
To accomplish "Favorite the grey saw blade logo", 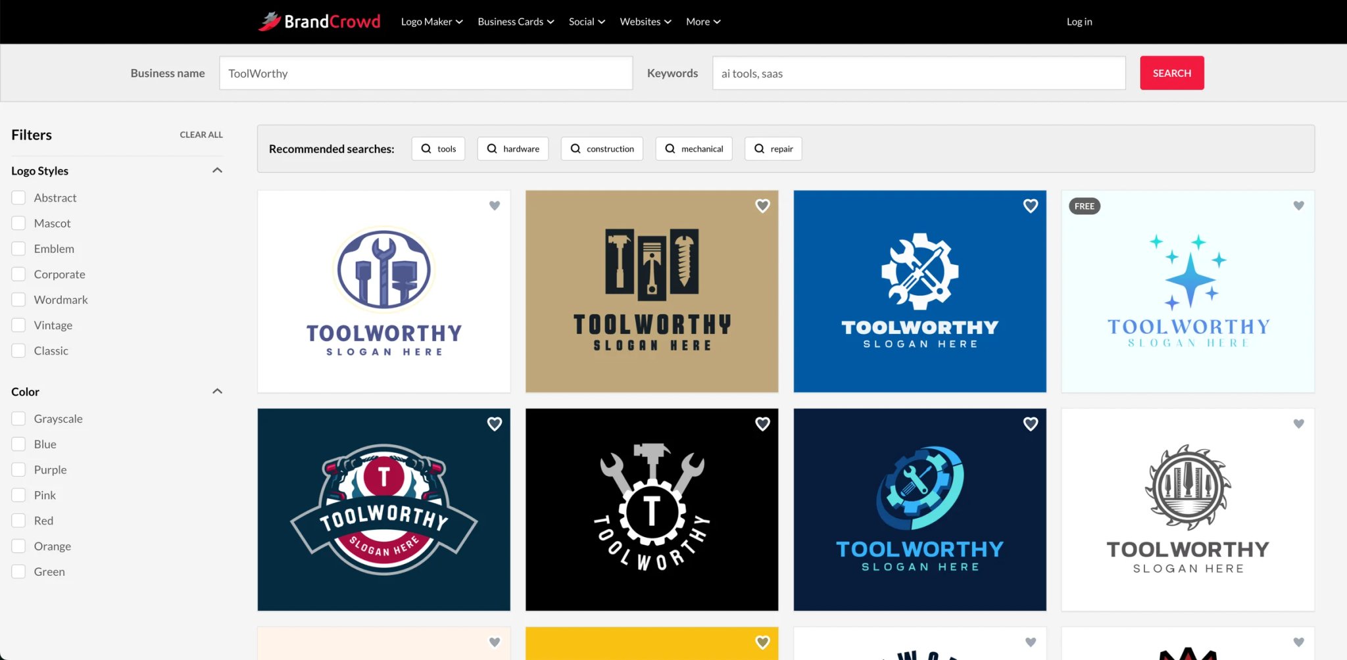I will click(x=1298, y=424).
